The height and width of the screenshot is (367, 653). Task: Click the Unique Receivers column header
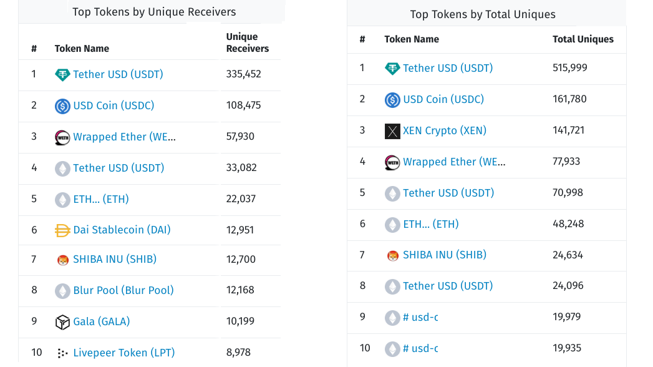[247, 42]
